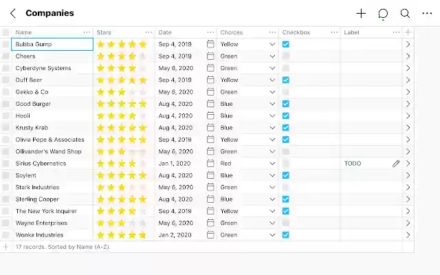Expand Choices dropdown for Bubba Gump

coord(272,44)
